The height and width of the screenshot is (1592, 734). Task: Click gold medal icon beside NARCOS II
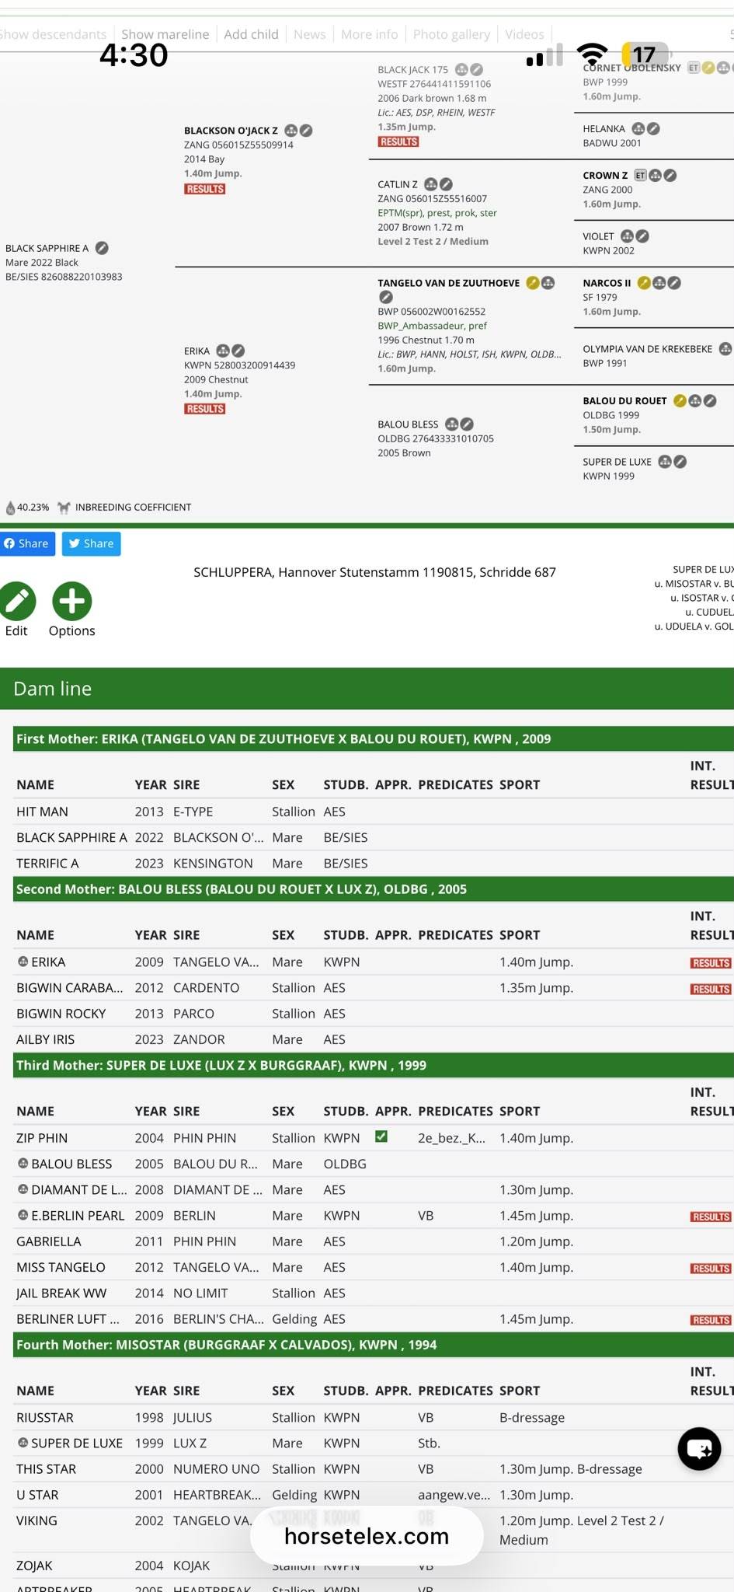click(x=644, y=283)
